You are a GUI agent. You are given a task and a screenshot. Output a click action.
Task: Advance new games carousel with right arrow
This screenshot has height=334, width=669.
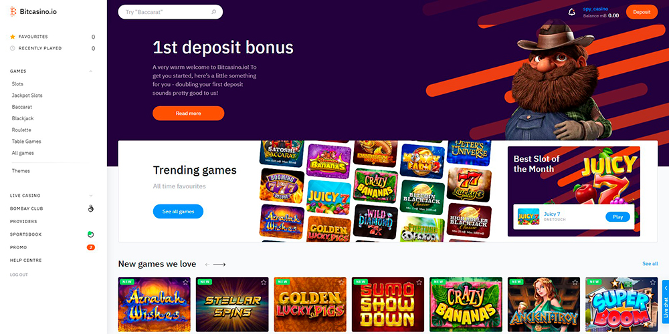pyautogui.click(x=219, y=265)
